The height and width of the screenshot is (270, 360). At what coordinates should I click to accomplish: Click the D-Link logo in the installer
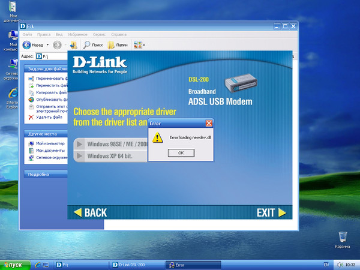pyautogui.click(x=100, y=65)
